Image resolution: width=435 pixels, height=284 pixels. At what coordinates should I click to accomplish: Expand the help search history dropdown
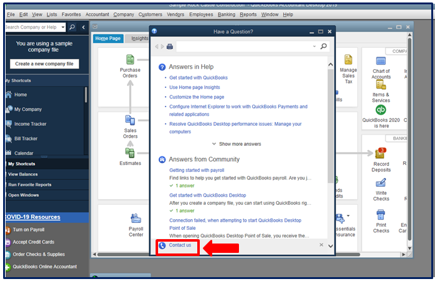coord(314,46)
